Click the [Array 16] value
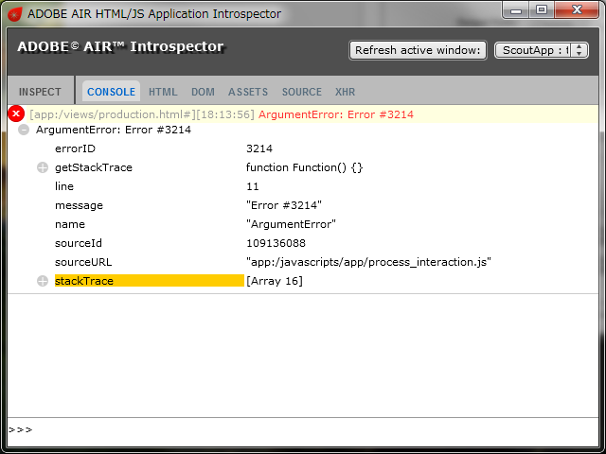 pyautogui.click(x=275, y=281)
